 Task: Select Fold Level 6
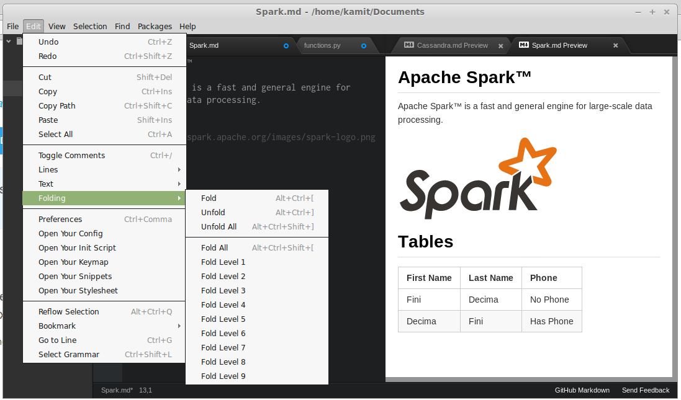[256, 334]
